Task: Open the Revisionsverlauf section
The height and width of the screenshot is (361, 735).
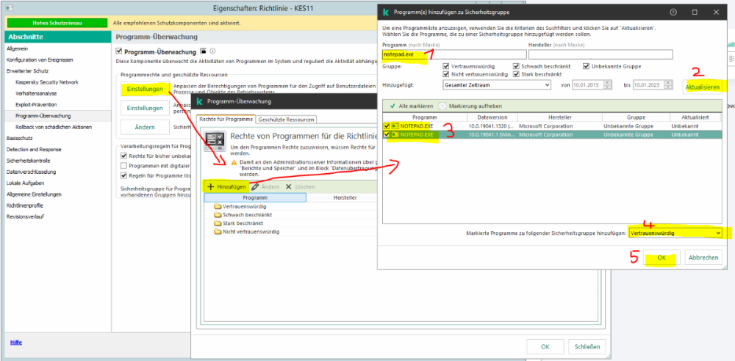Action: click(25, 216)
